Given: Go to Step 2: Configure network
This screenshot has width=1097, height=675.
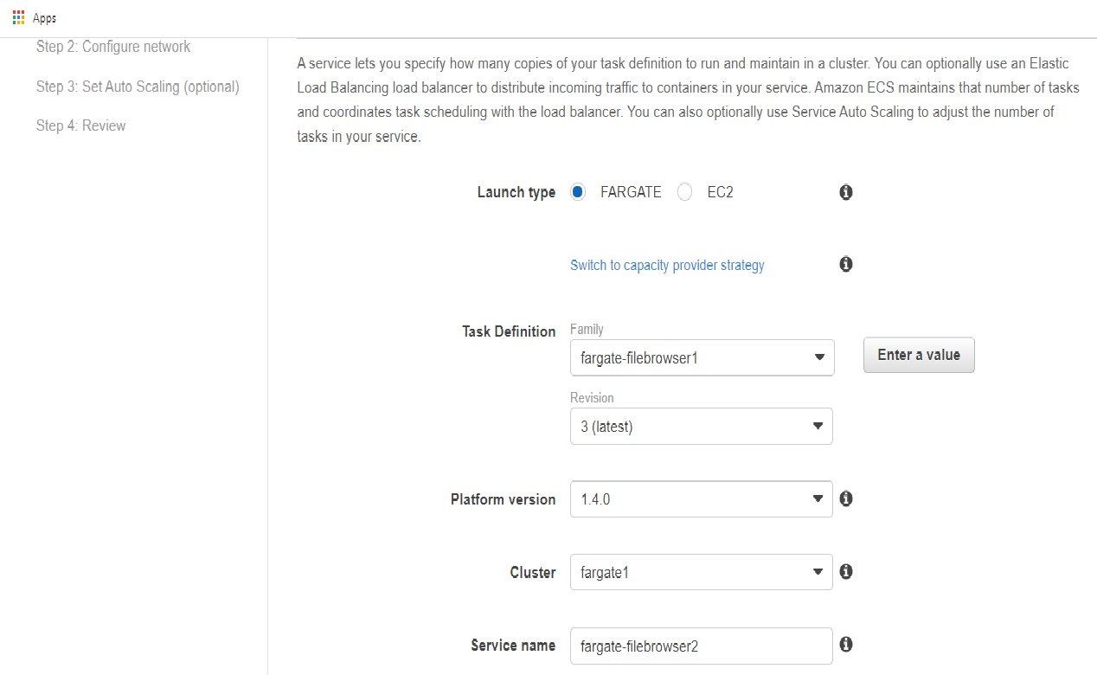Looking at the screenshot, I should [x=113, y=47].
